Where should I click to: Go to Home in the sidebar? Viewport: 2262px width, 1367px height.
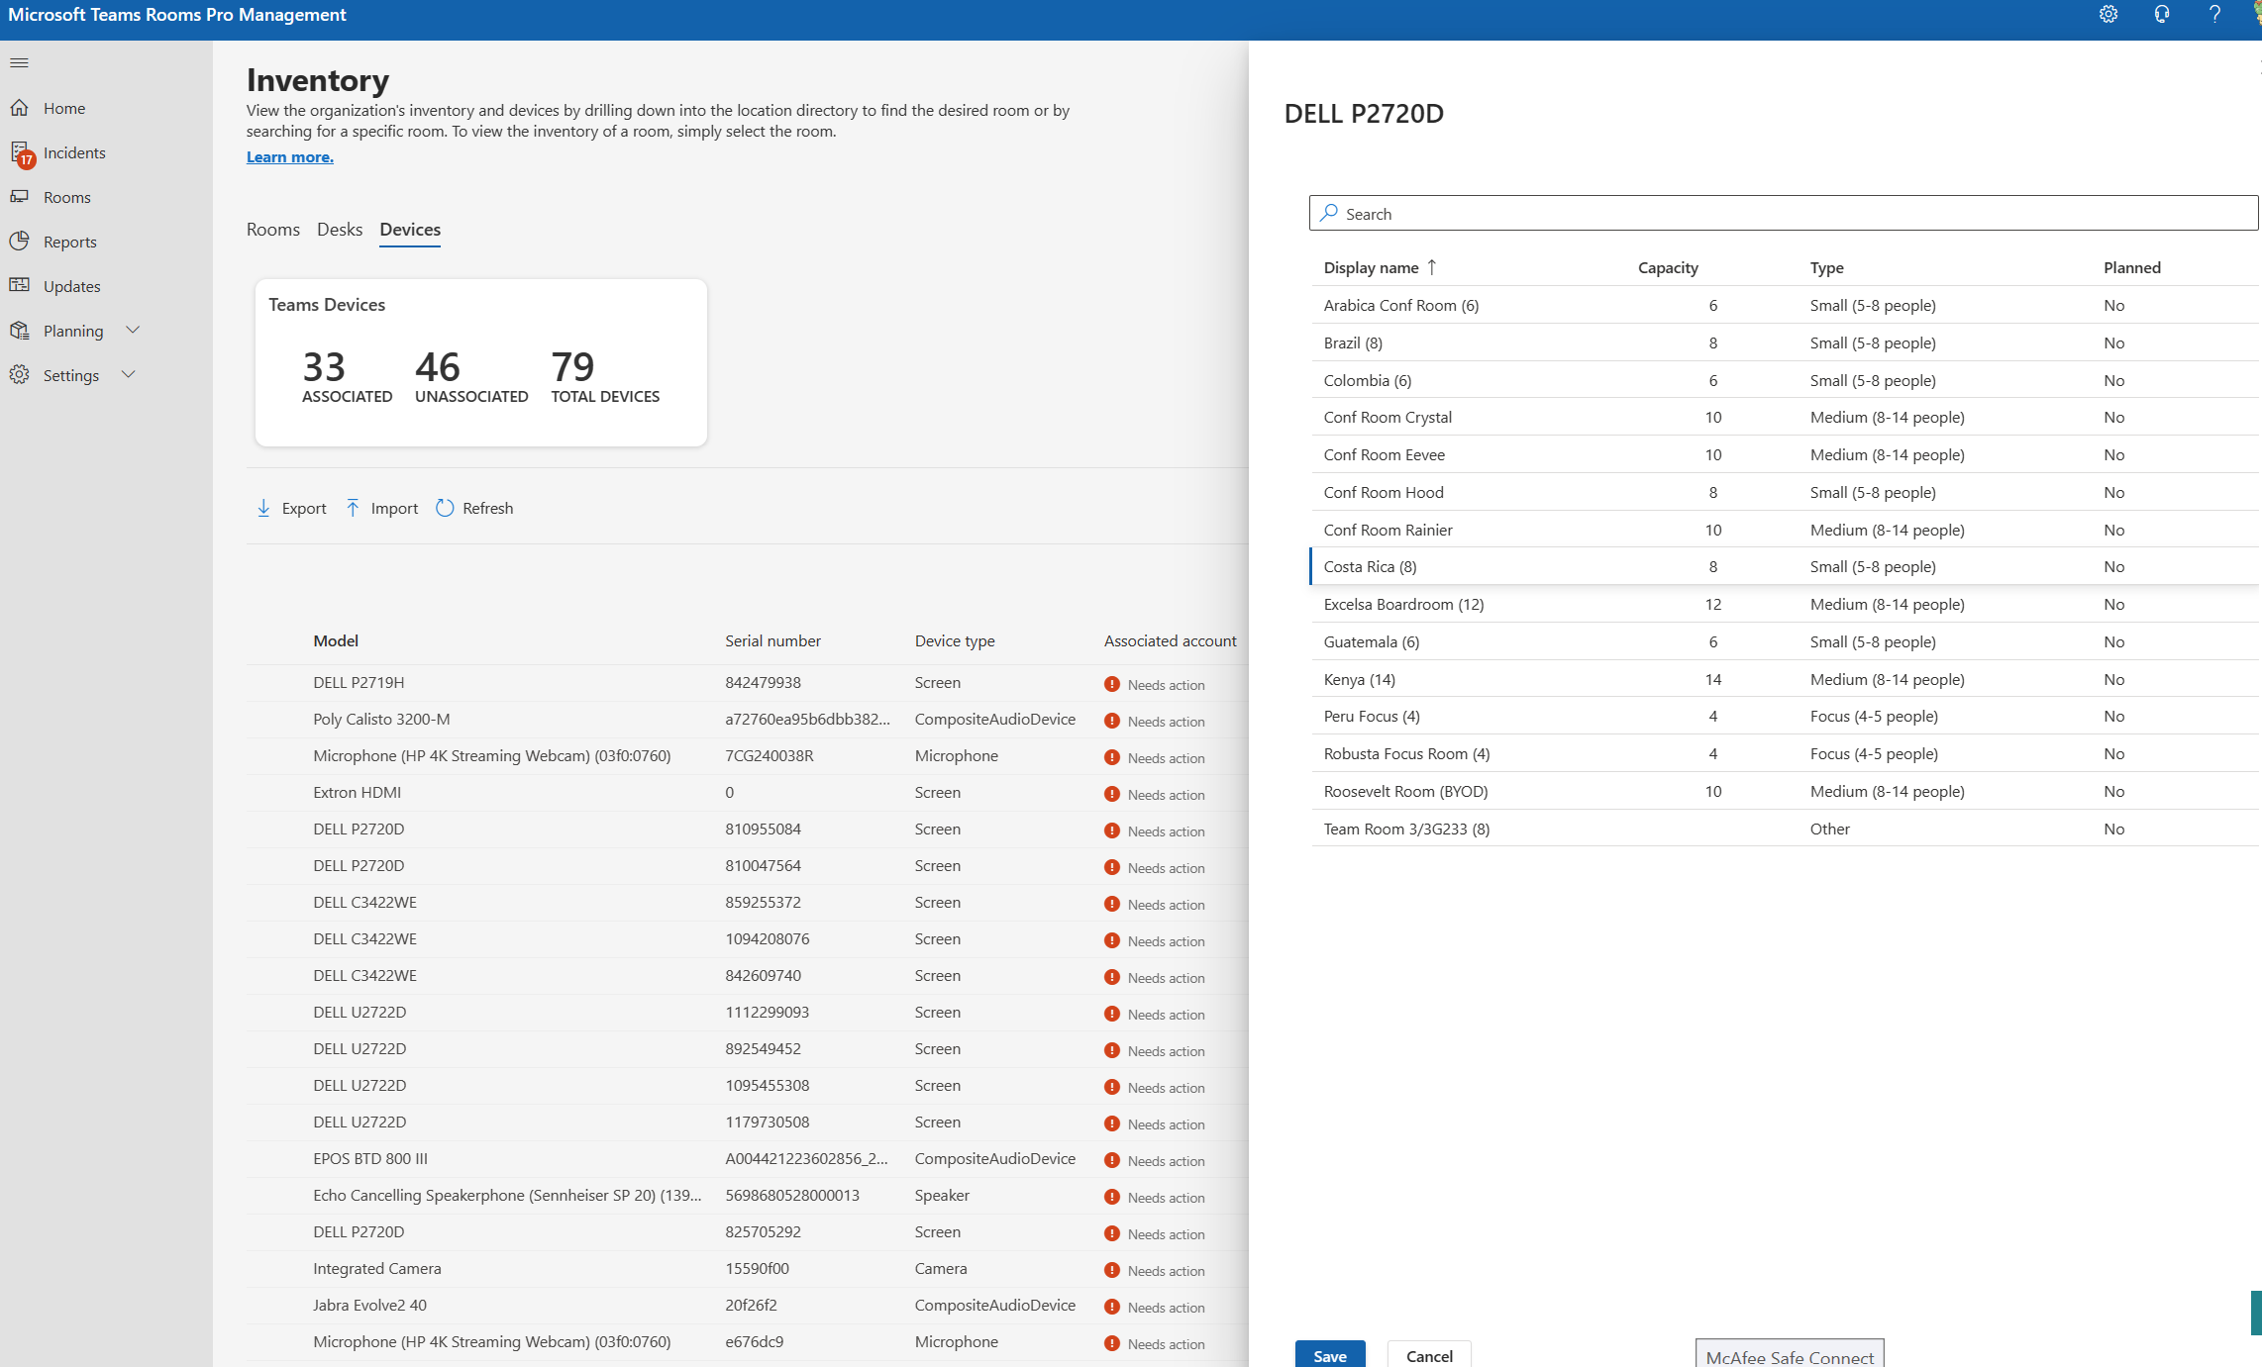[x=64, y=108]
